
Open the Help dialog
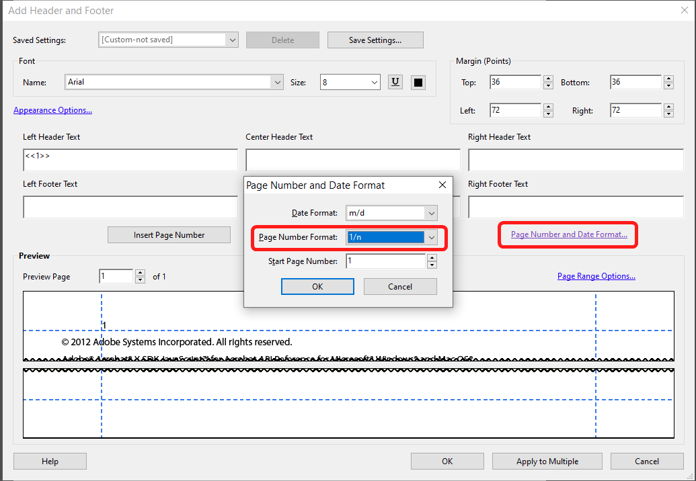click(50, 461)
